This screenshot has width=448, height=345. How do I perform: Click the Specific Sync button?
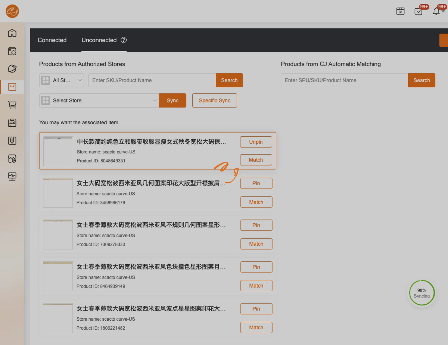214,101
